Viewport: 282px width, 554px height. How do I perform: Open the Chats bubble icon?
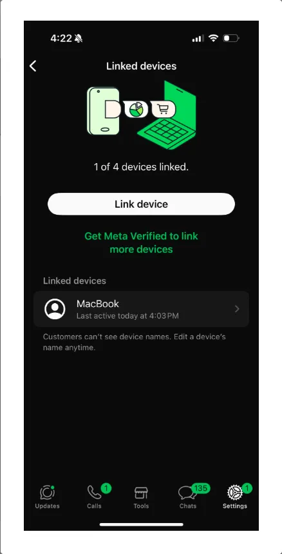(187, 493)
